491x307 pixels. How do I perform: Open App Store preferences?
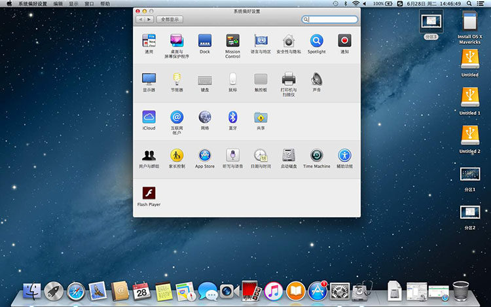click(205, 158)
